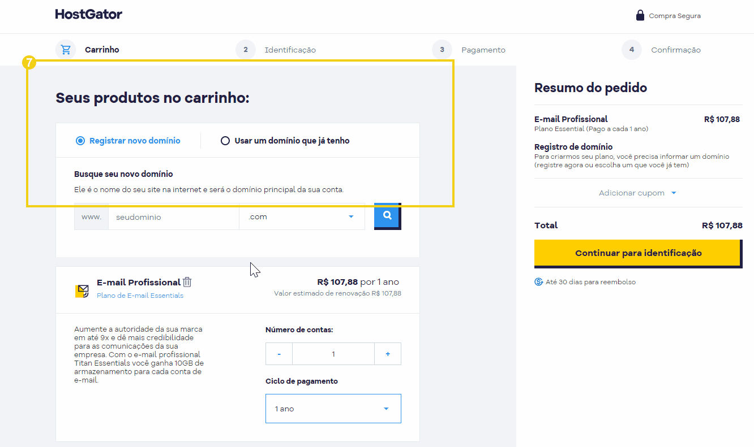Select the Carrinho step label

pos(102,50)
